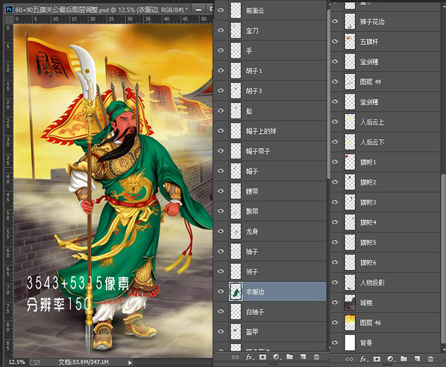The height and width of the screenshot is (367, 446).
Task: Open status bar info arrow menu
Action: 130,362
